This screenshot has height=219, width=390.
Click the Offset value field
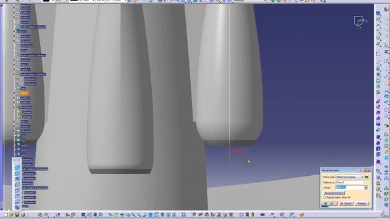point(350,187)
